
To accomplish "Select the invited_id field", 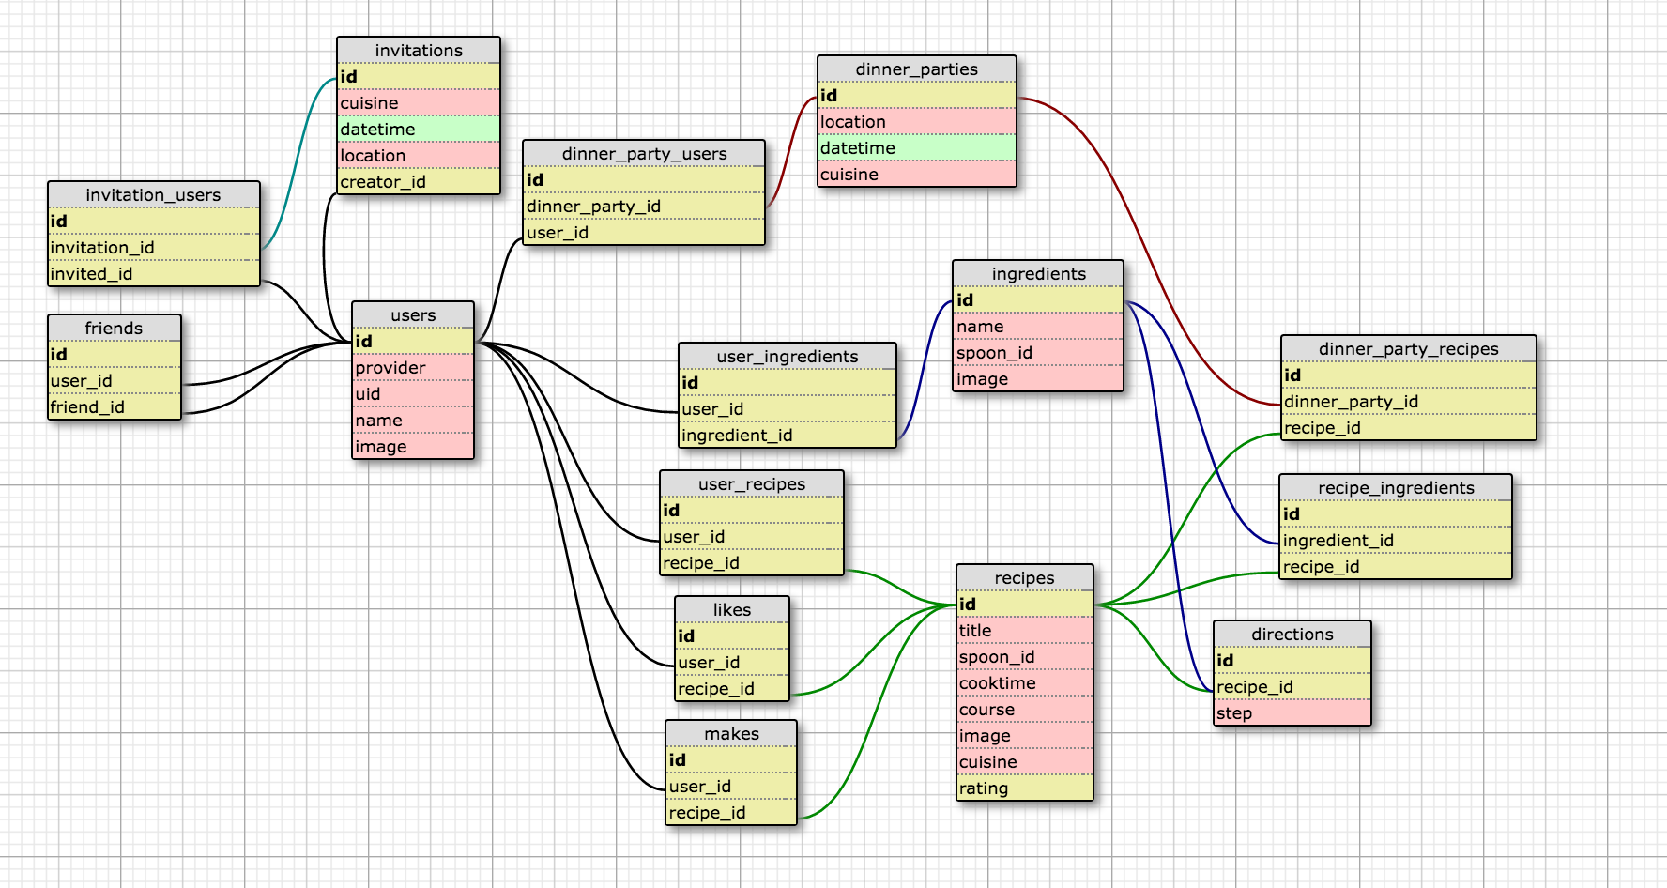I will click(x=154, y=274).
